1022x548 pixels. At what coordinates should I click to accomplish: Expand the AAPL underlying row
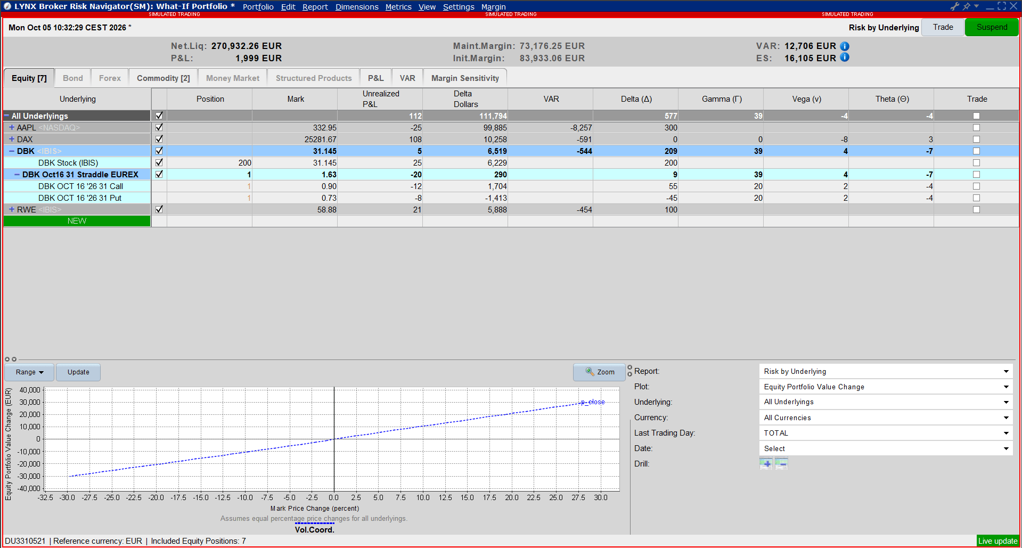click(x=12, y=127)
